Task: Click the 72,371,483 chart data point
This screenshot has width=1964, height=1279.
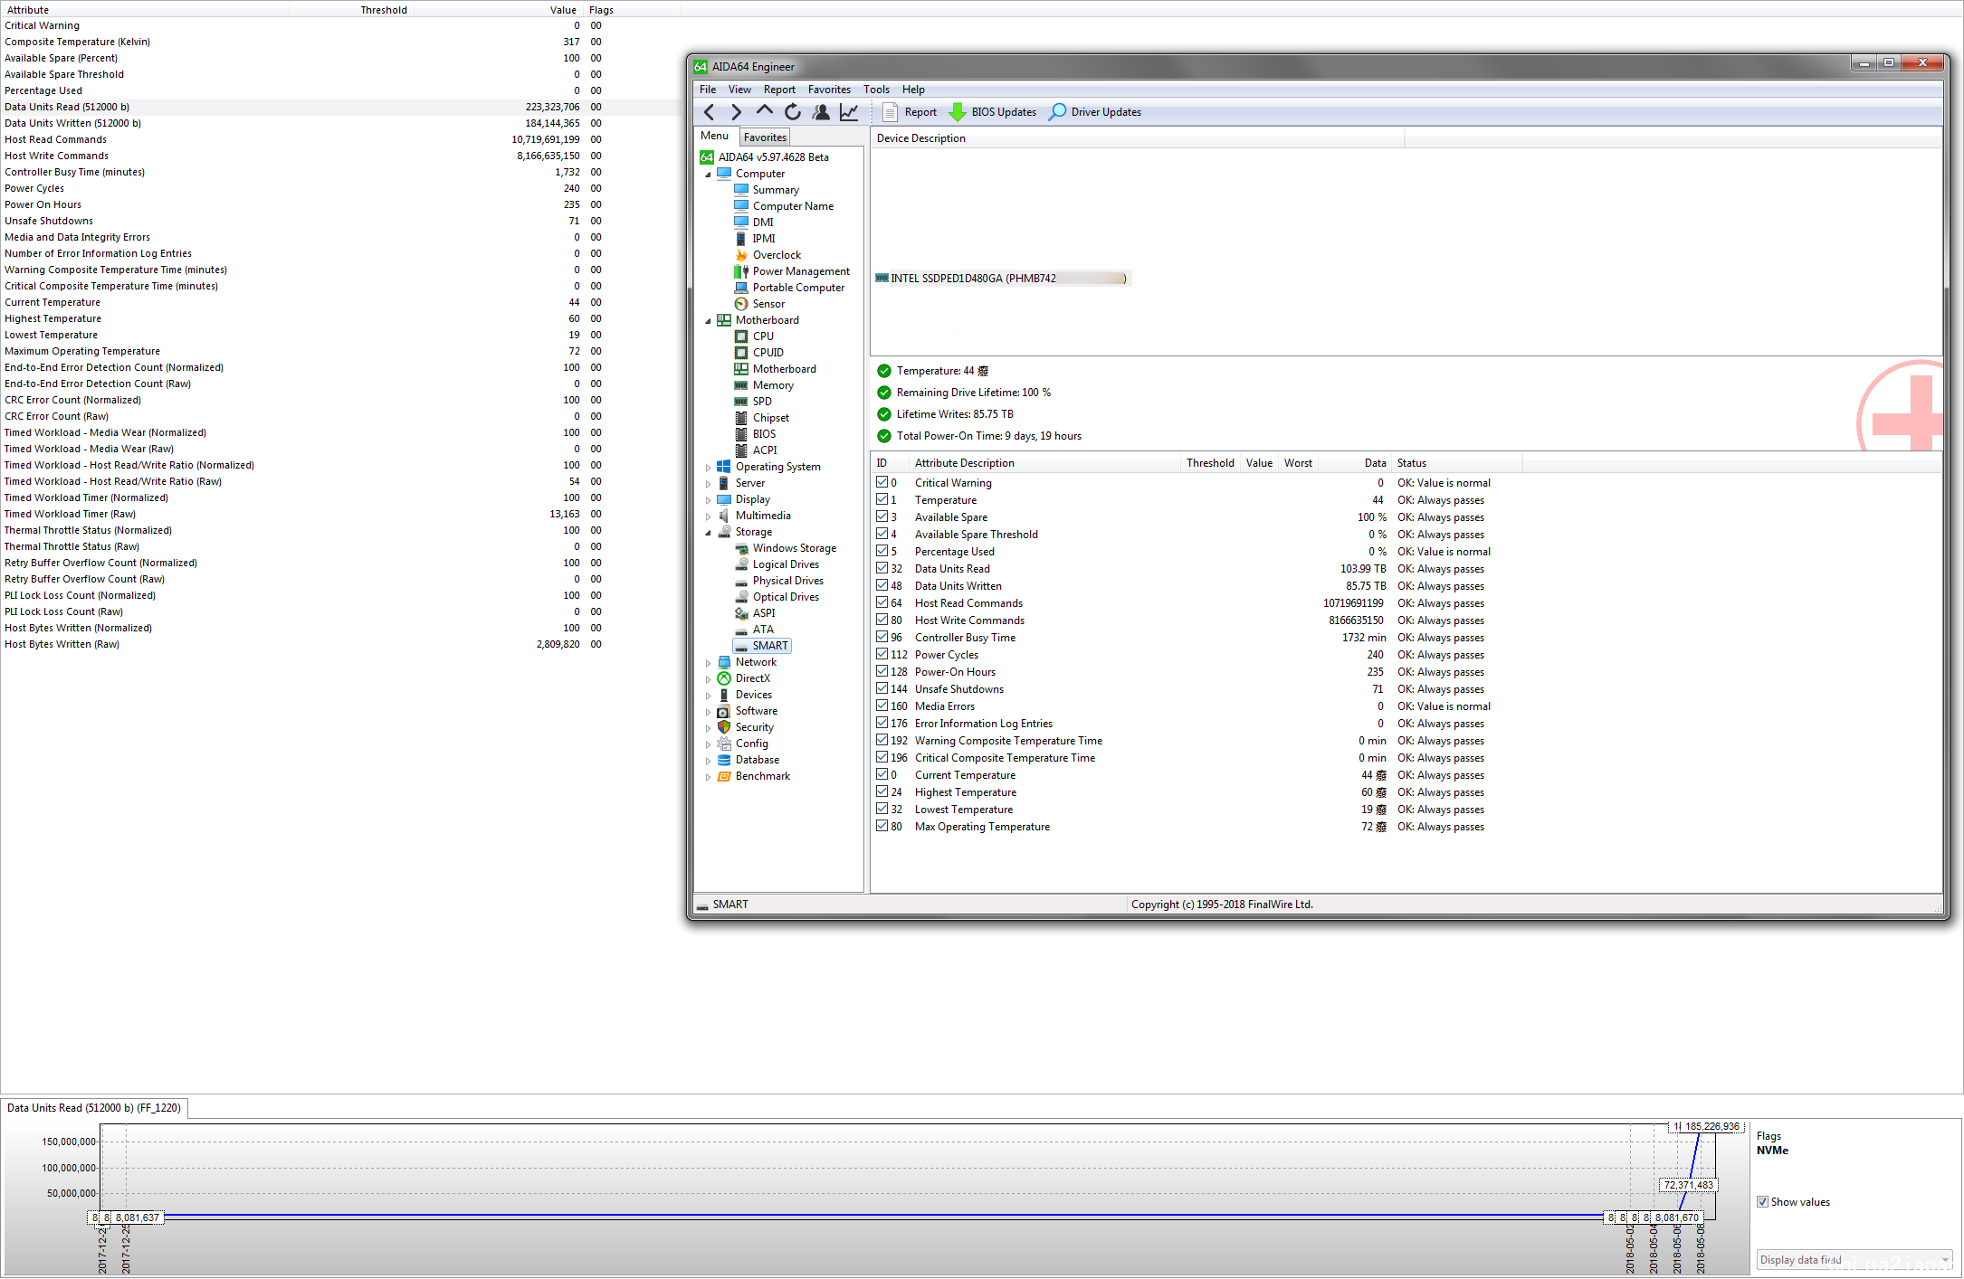Action: [1688, 1185]
